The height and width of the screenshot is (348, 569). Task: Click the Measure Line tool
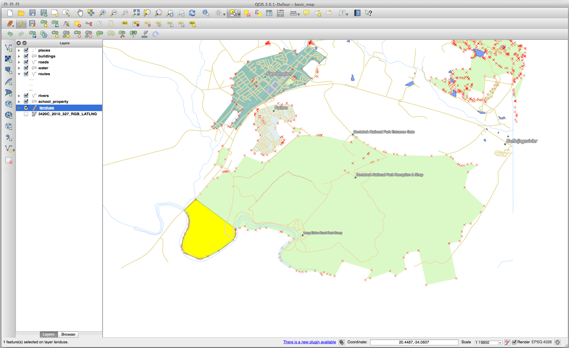(292, 13)
